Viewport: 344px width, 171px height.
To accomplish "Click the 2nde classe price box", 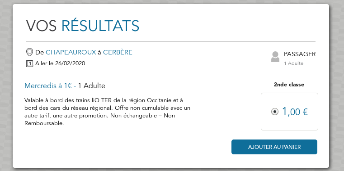I will pos(289,112).
